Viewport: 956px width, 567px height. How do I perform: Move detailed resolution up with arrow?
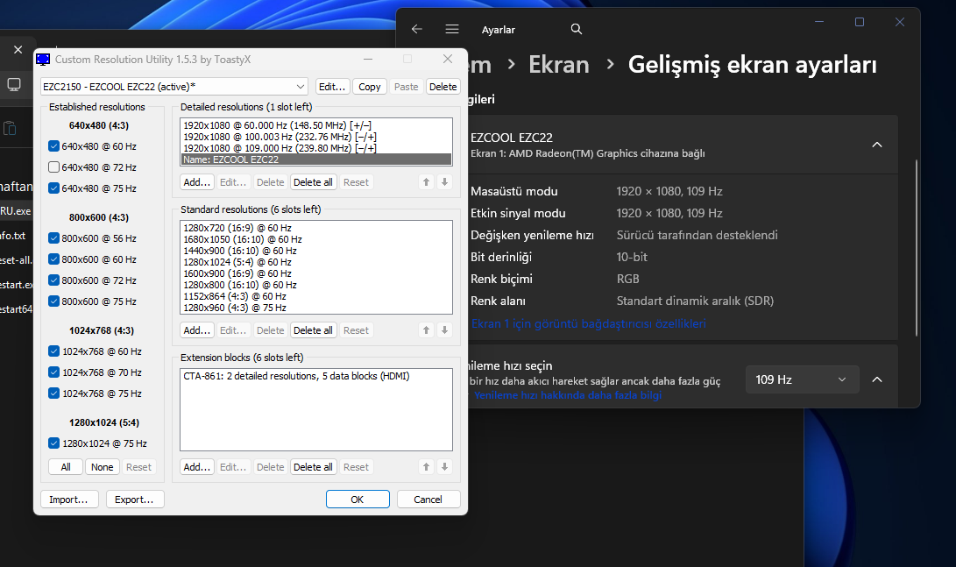(x=426, y=182)
